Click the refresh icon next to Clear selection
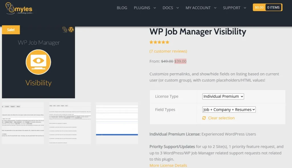This screenshot has height=168, width=292. tap(204, 118)
